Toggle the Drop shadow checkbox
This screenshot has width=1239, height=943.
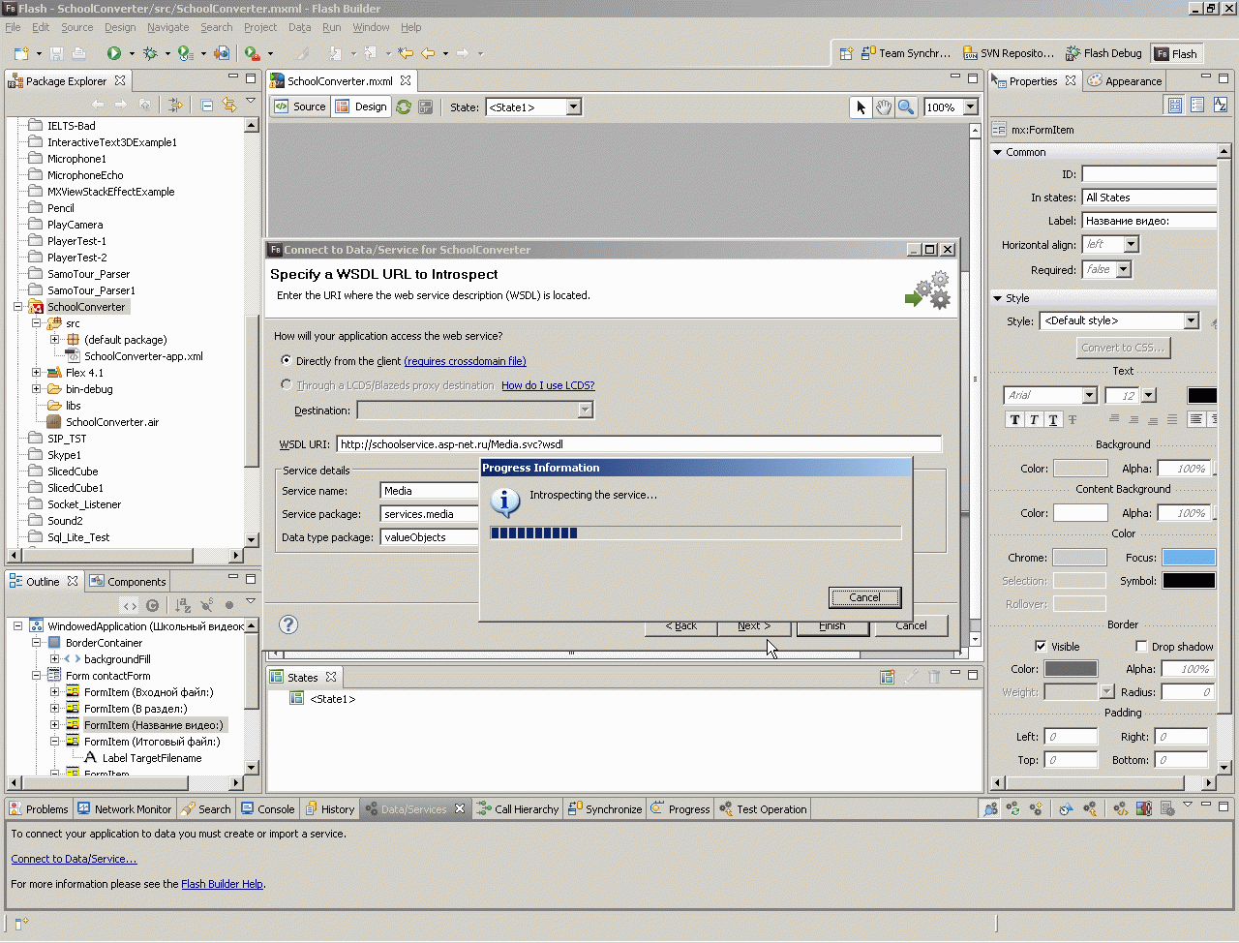point(1141,646)
